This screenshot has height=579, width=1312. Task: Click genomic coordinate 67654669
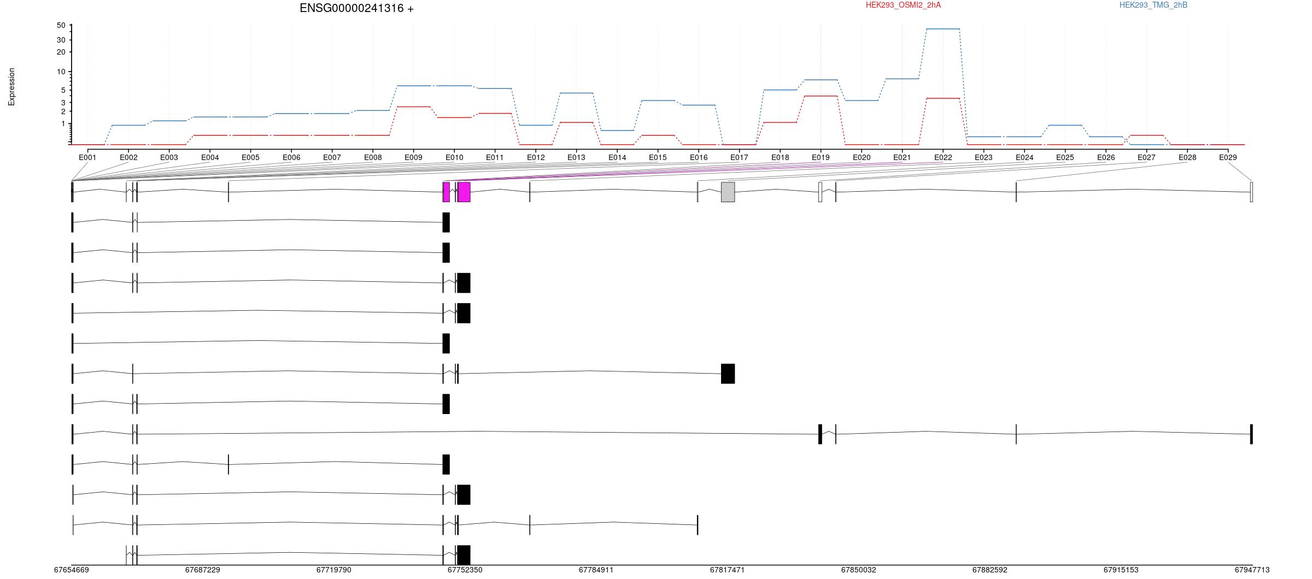[72, 570]
